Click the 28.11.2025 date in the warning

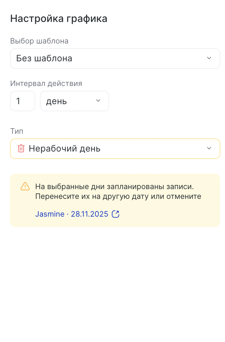(x=90, y=214)
